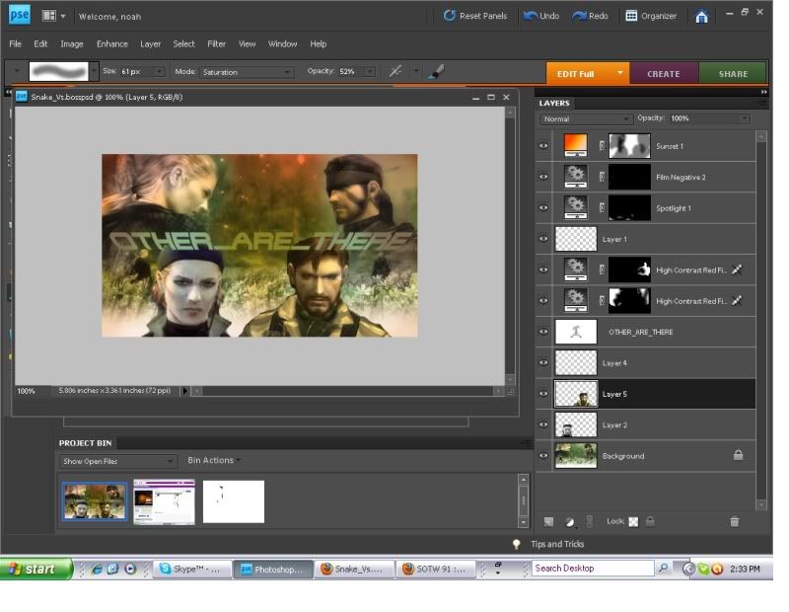Click the Skype taskbar button
The height and width of the screenshot is (612, 789).
(191, 570)
